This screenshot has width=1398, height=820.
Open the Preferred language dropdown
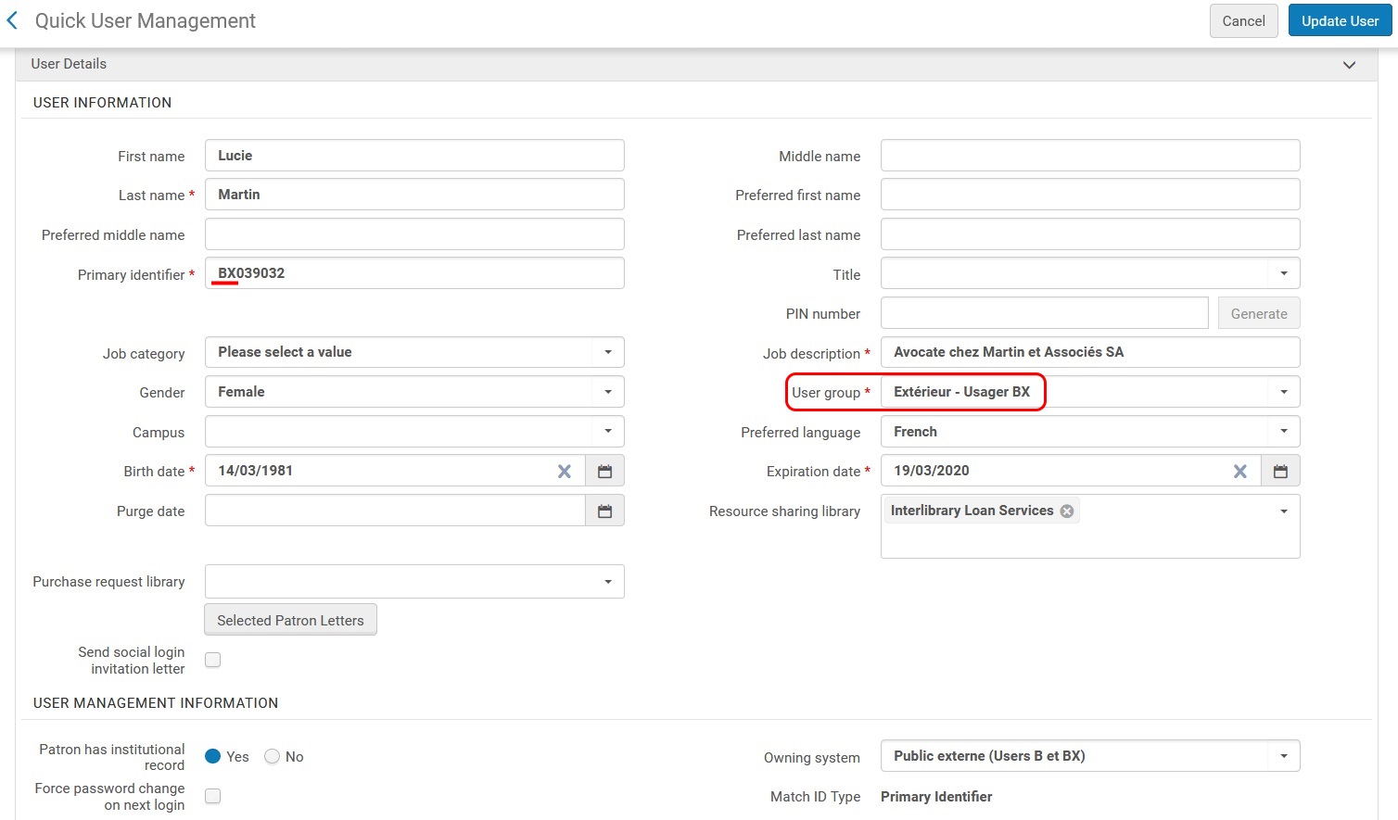1090,432
